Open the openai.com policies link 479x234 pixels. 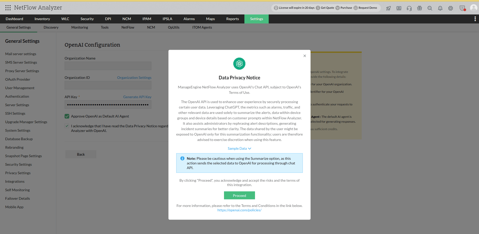pyautogui.click(x=239, y=210)
